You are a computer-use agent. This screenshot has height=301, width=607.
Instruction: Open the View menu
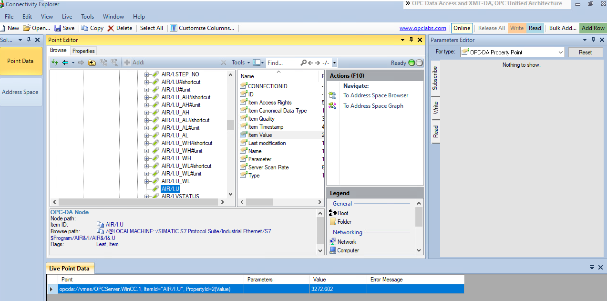coord(47,17)
